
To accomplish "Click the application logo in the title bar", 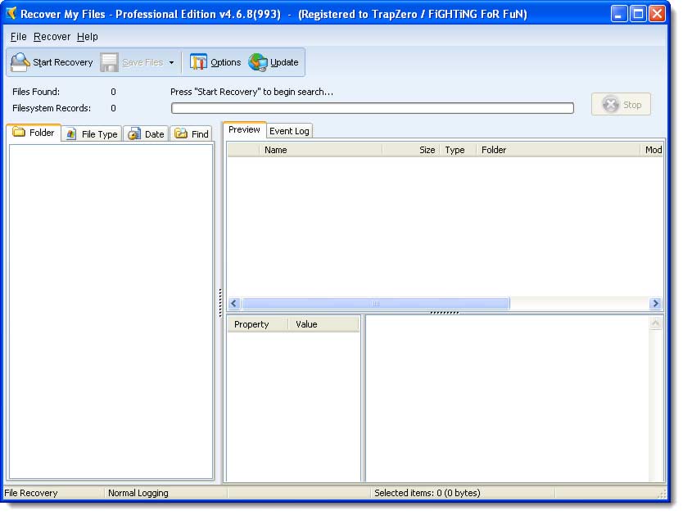I will click(x=11, y=13).
